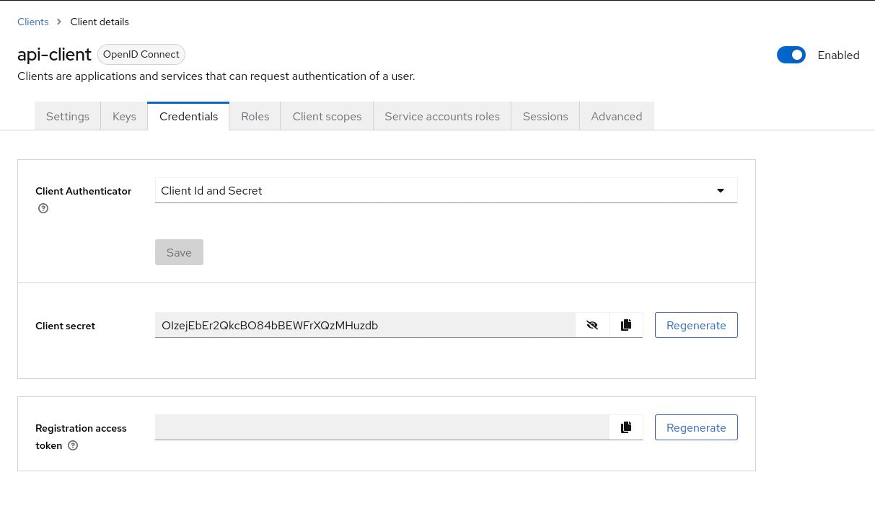This screenshot has width=875, height=521.
Task: Open help for Client Authenticator
Action: (x=43, y=208)
